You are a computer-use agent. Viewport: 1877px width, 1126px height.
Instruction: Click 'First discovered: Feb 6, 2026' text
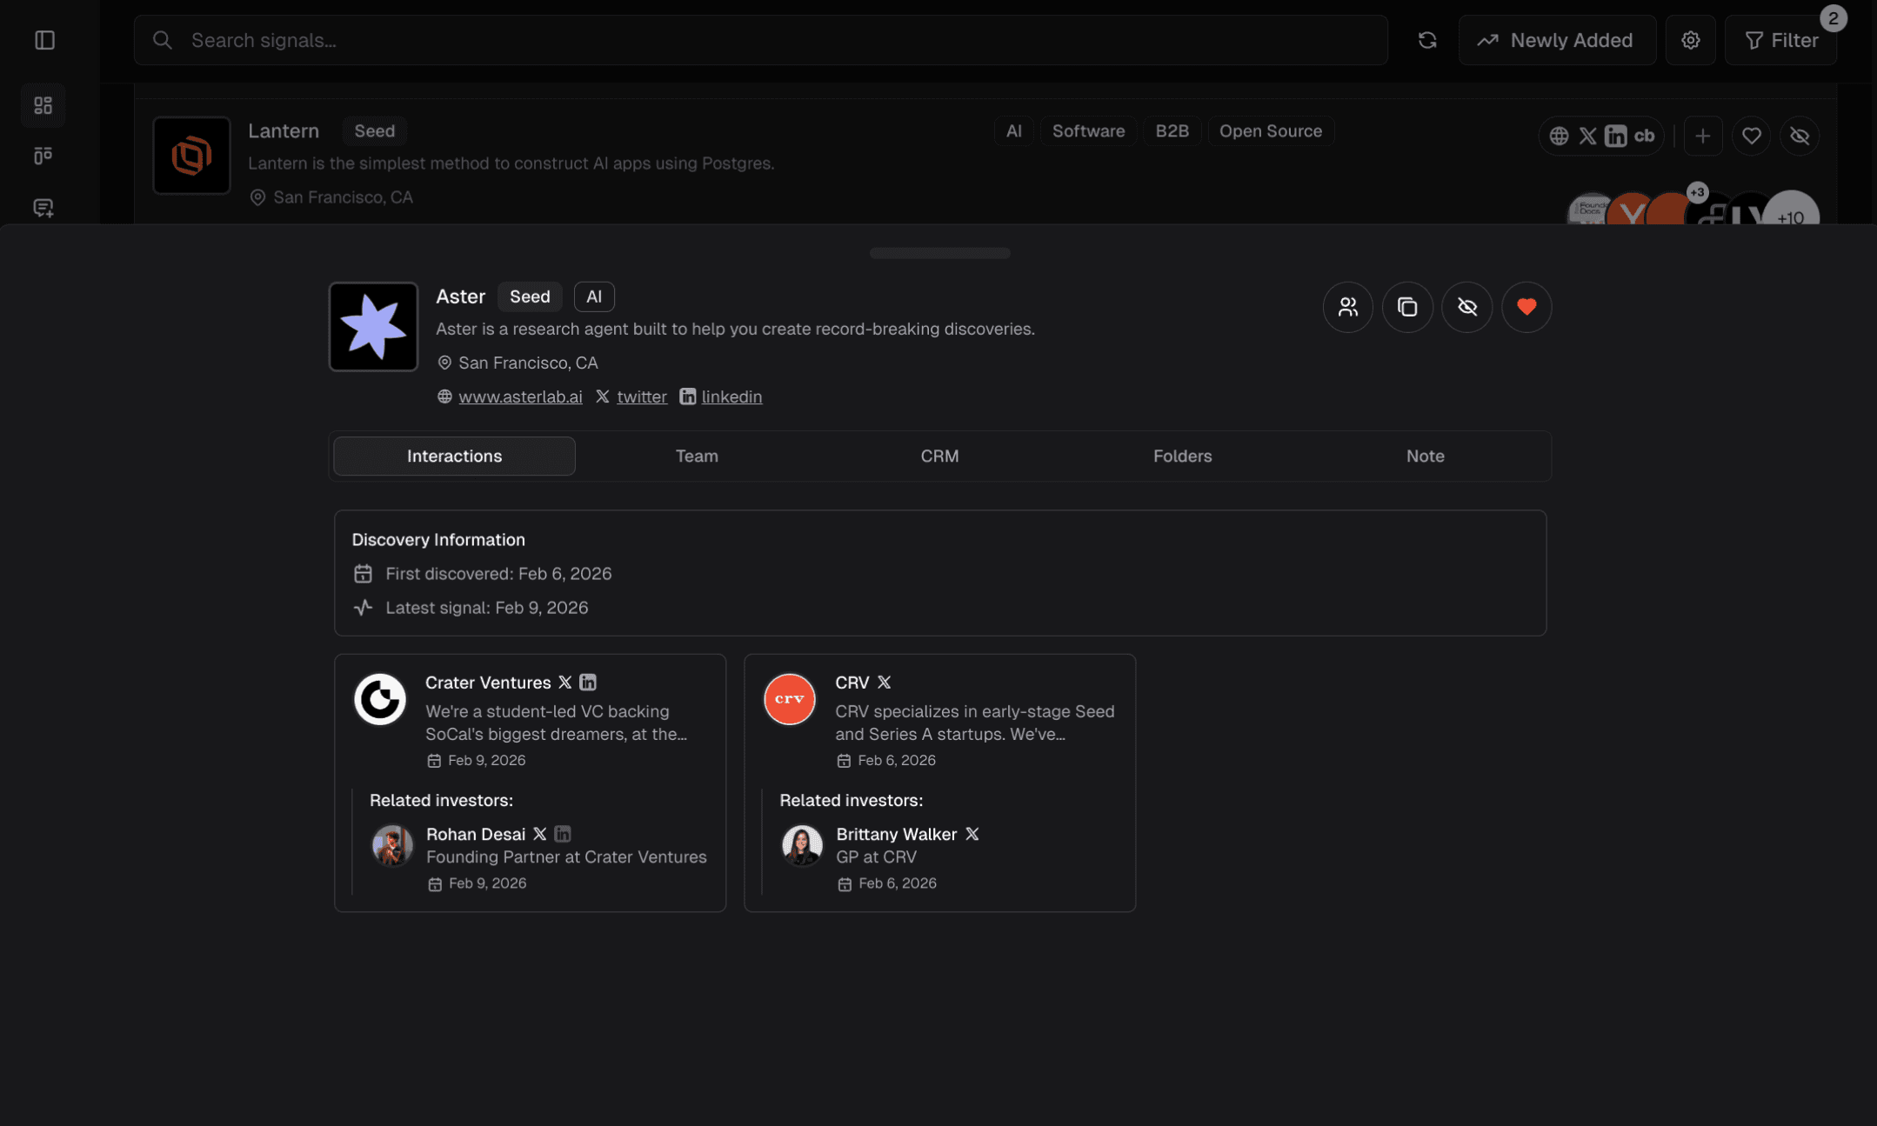coord(498,574)
